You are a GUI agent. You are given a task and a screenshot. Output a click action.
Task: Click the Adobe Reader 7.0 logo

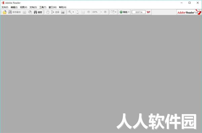(x=189, y=12)
